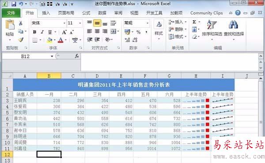The width and height of the screenshot is (265, 163).
Task: Click the 插入 Insert cells button
Action: click(178, 22)
